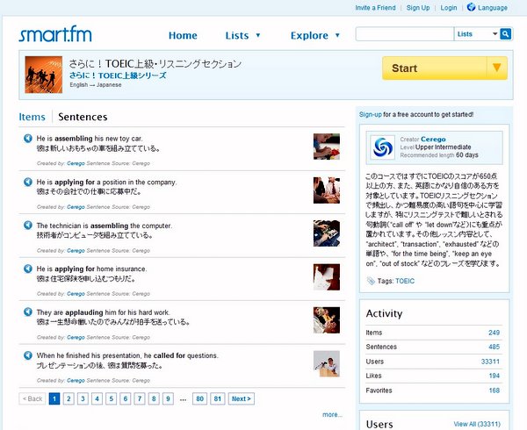Image resolution: width=527 pixels, height=430 pixels.
Task: Click the smart.fm logo
Action: pyautogui.click(x=55, y=34)
